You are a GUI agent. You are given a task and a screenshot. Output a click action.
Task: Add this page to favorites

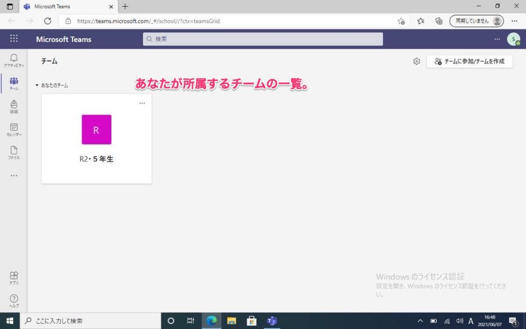click(401, 21)
